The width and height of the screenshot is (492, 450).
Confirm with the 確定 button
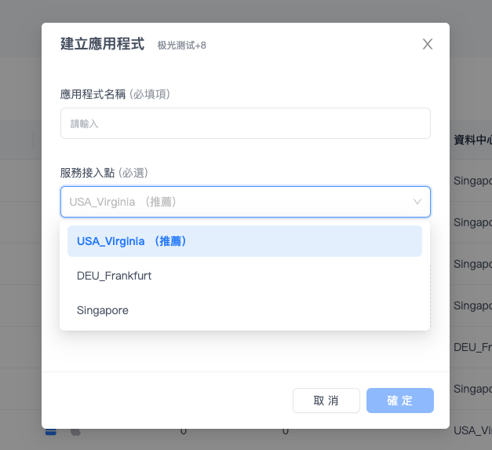(399, 401)
